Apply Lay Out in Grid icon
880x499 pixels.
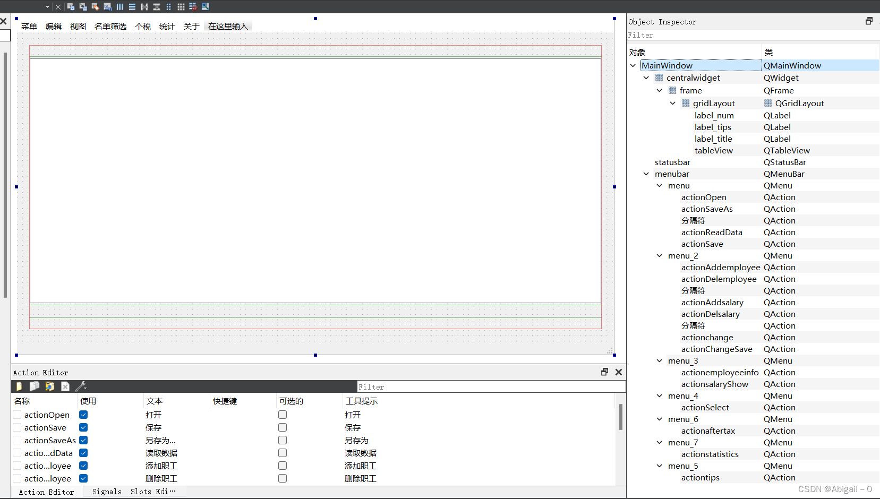click(x=181, y=7)
